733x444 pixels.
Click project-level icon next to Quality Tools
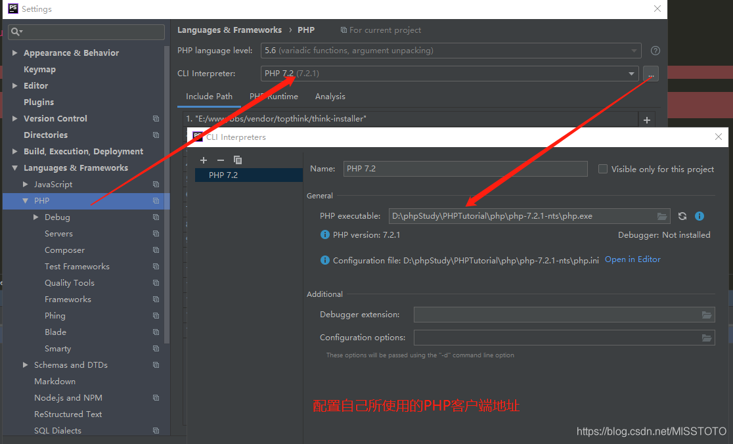(x=156, y=283)
